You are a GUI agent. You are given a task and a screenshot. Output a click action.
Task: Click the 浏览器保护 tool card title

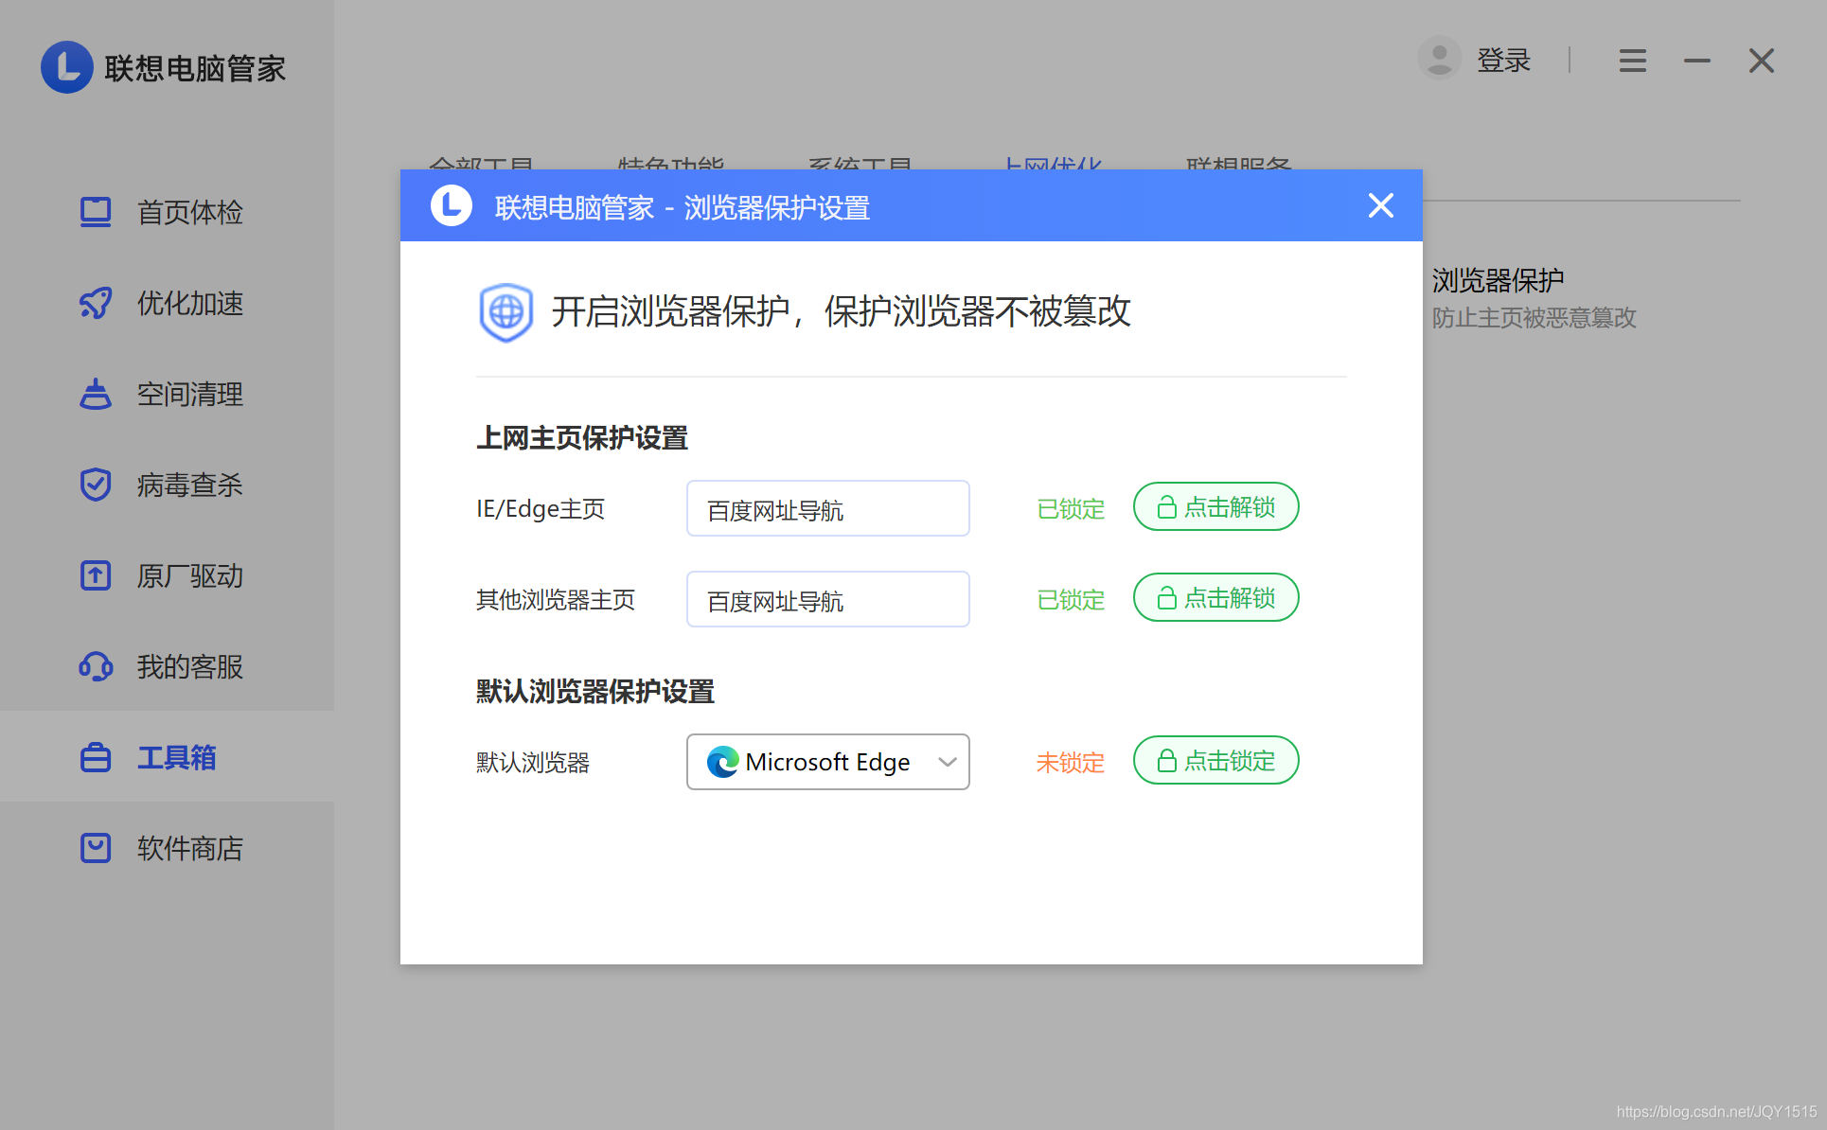coord(1498,280)
